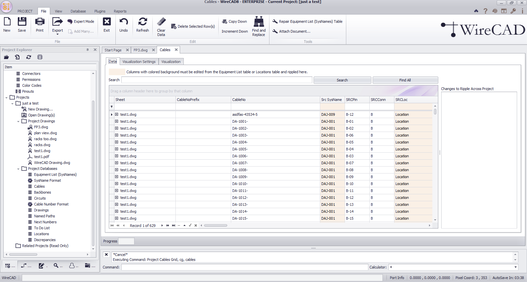Select Pinouts in Project Explorer
Viewport: 527px width, 282px height.
point(28,91)
